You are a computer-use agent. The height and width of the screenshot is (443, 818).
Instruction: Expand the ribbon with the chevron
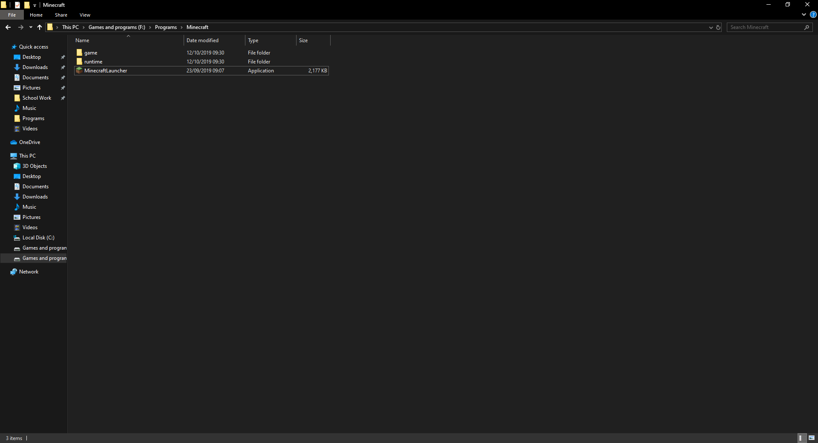(804, 14)
